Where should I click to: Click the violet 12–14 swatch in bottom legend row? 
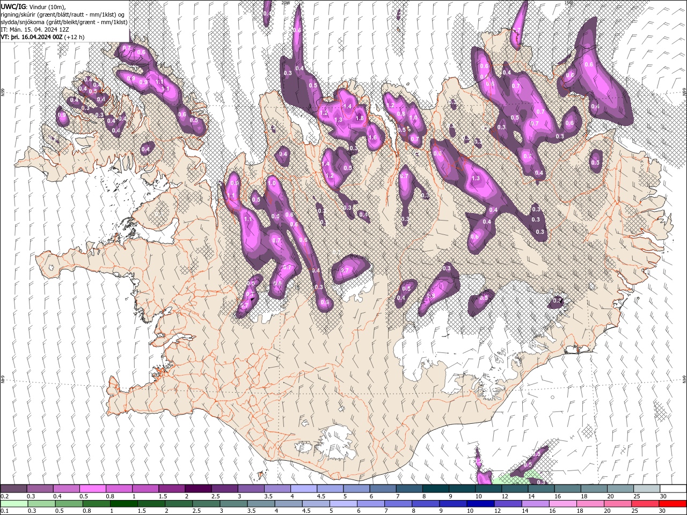(508, 504)
